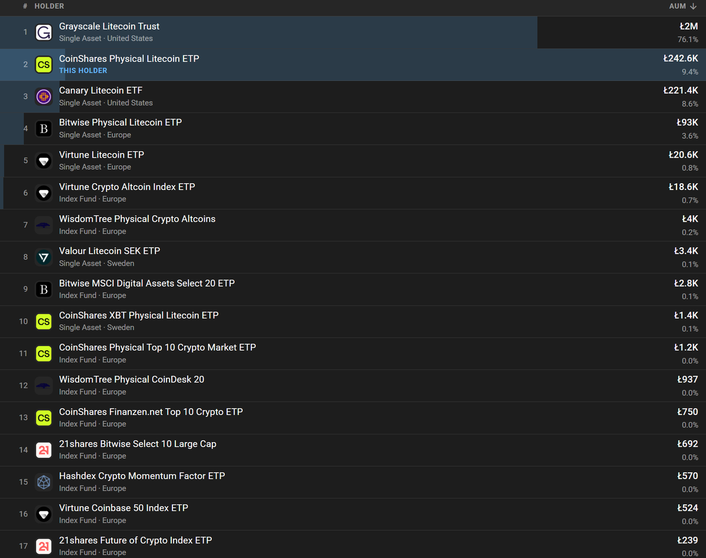Open CoinShares XBT Physical Litecoin ETP name
Image resolution: width=706 pixels, height=558 pixels.
click(x=139, y=315)
